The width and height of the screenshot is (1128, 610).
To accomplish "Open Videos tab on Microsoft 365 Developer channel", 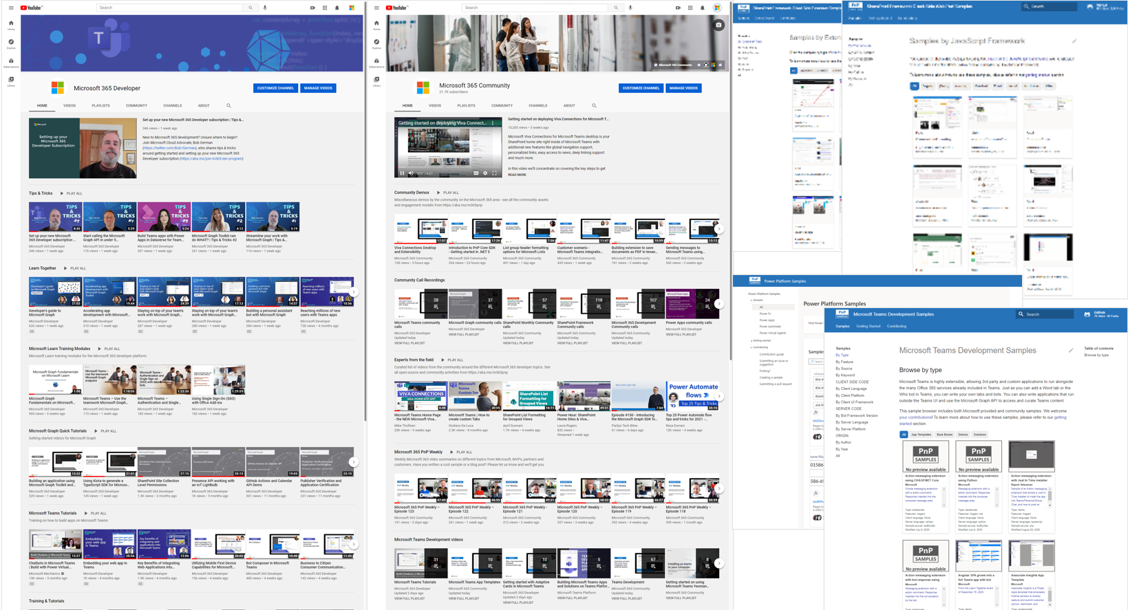I will [x=70, y=106].
